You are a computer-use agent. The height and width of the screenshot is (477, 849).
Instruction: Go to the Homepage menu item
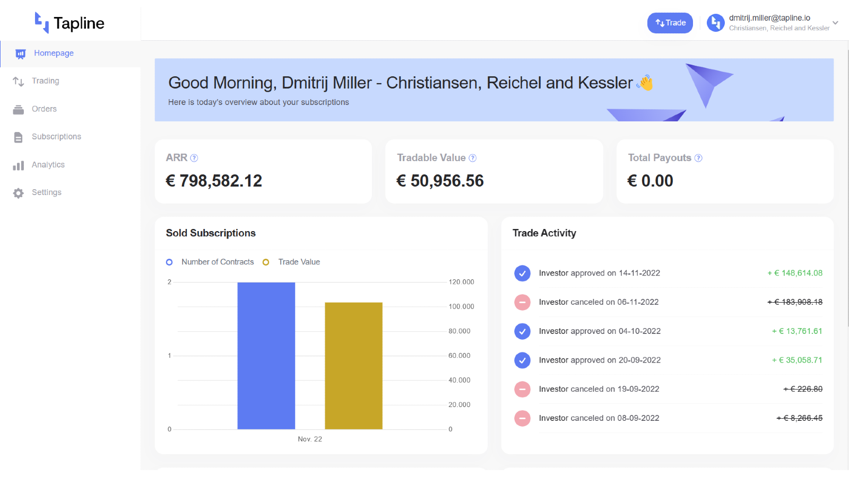click(54, 53)
